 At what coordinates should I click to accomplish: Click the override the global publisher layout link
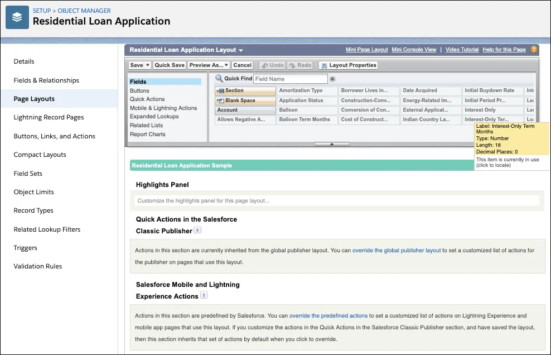click(x=397, y=251)
